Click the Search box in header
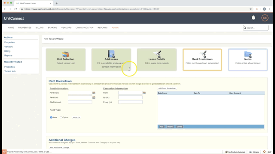This screenshot has height=154, width=275. (x=256, y=28)
